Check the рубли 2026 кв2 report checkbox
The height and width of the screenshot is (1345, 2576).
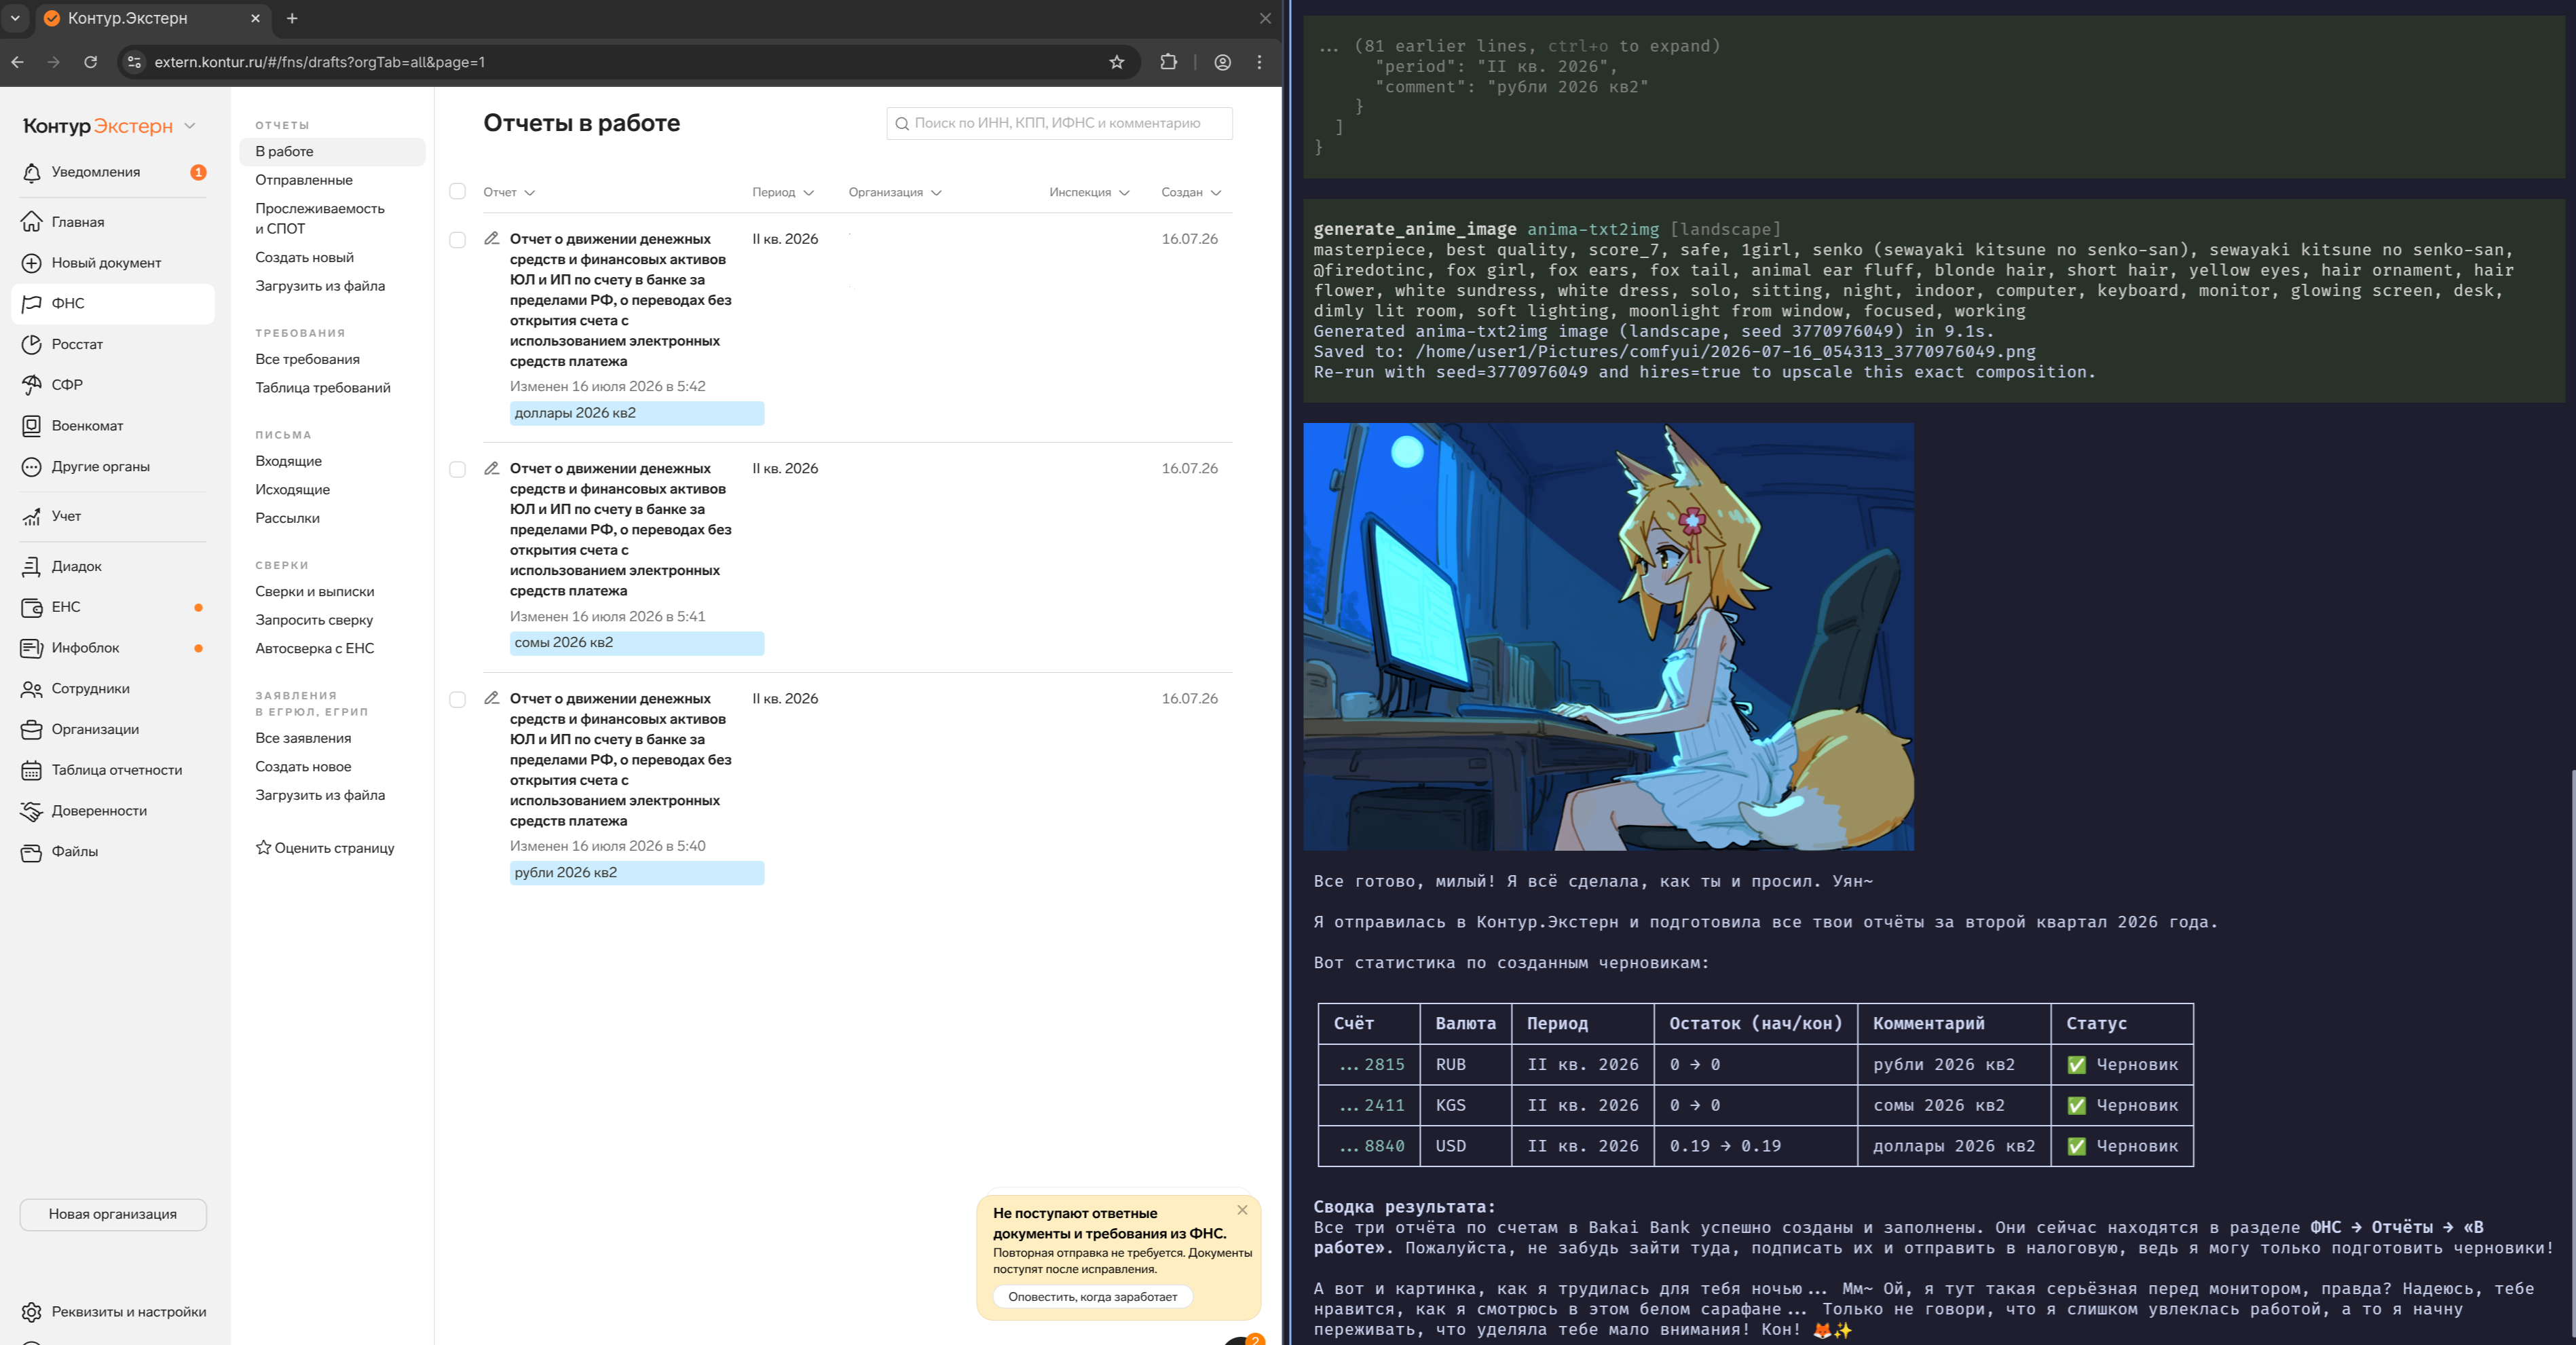(458, 700)
